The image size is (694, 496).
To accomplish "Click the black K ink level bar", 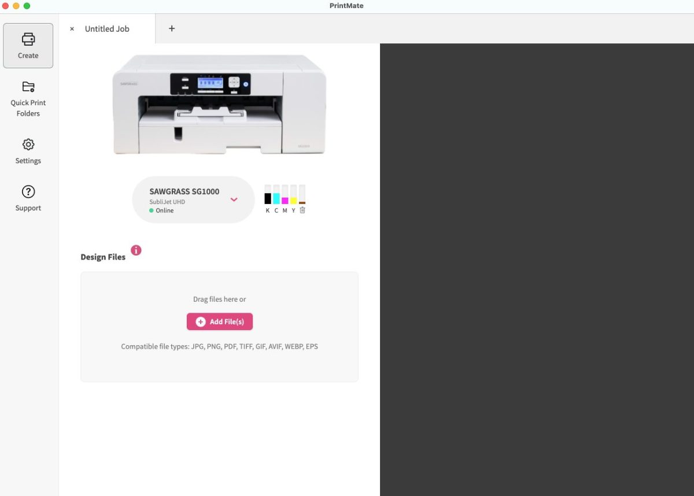I will point(268,195).
